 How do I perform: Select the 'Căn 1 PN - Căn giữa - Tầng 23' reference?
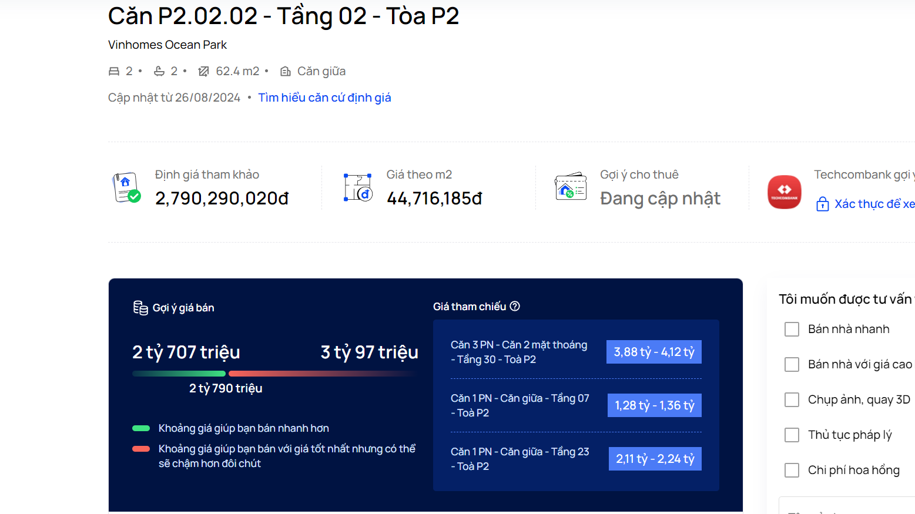pos(520,459)
